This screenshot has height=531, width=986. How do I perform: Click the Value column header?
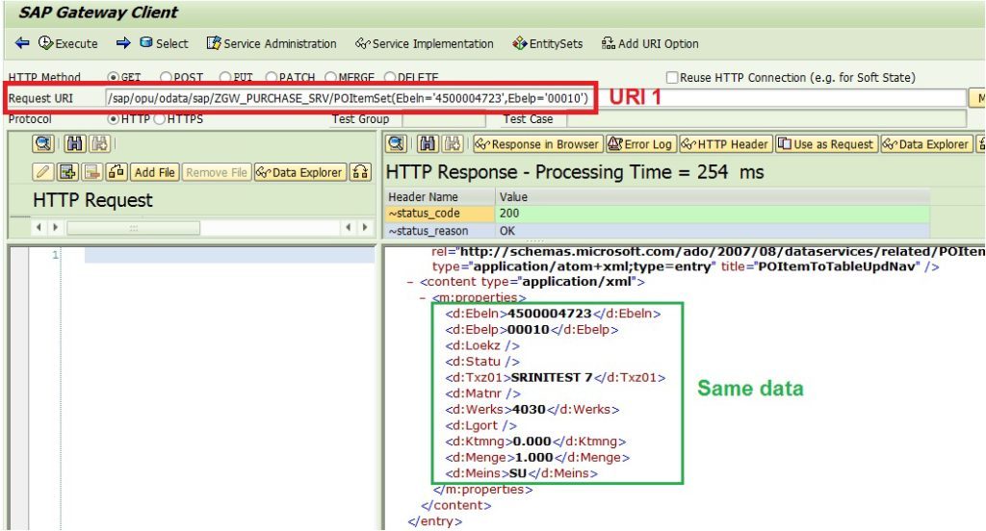point(713,196)
